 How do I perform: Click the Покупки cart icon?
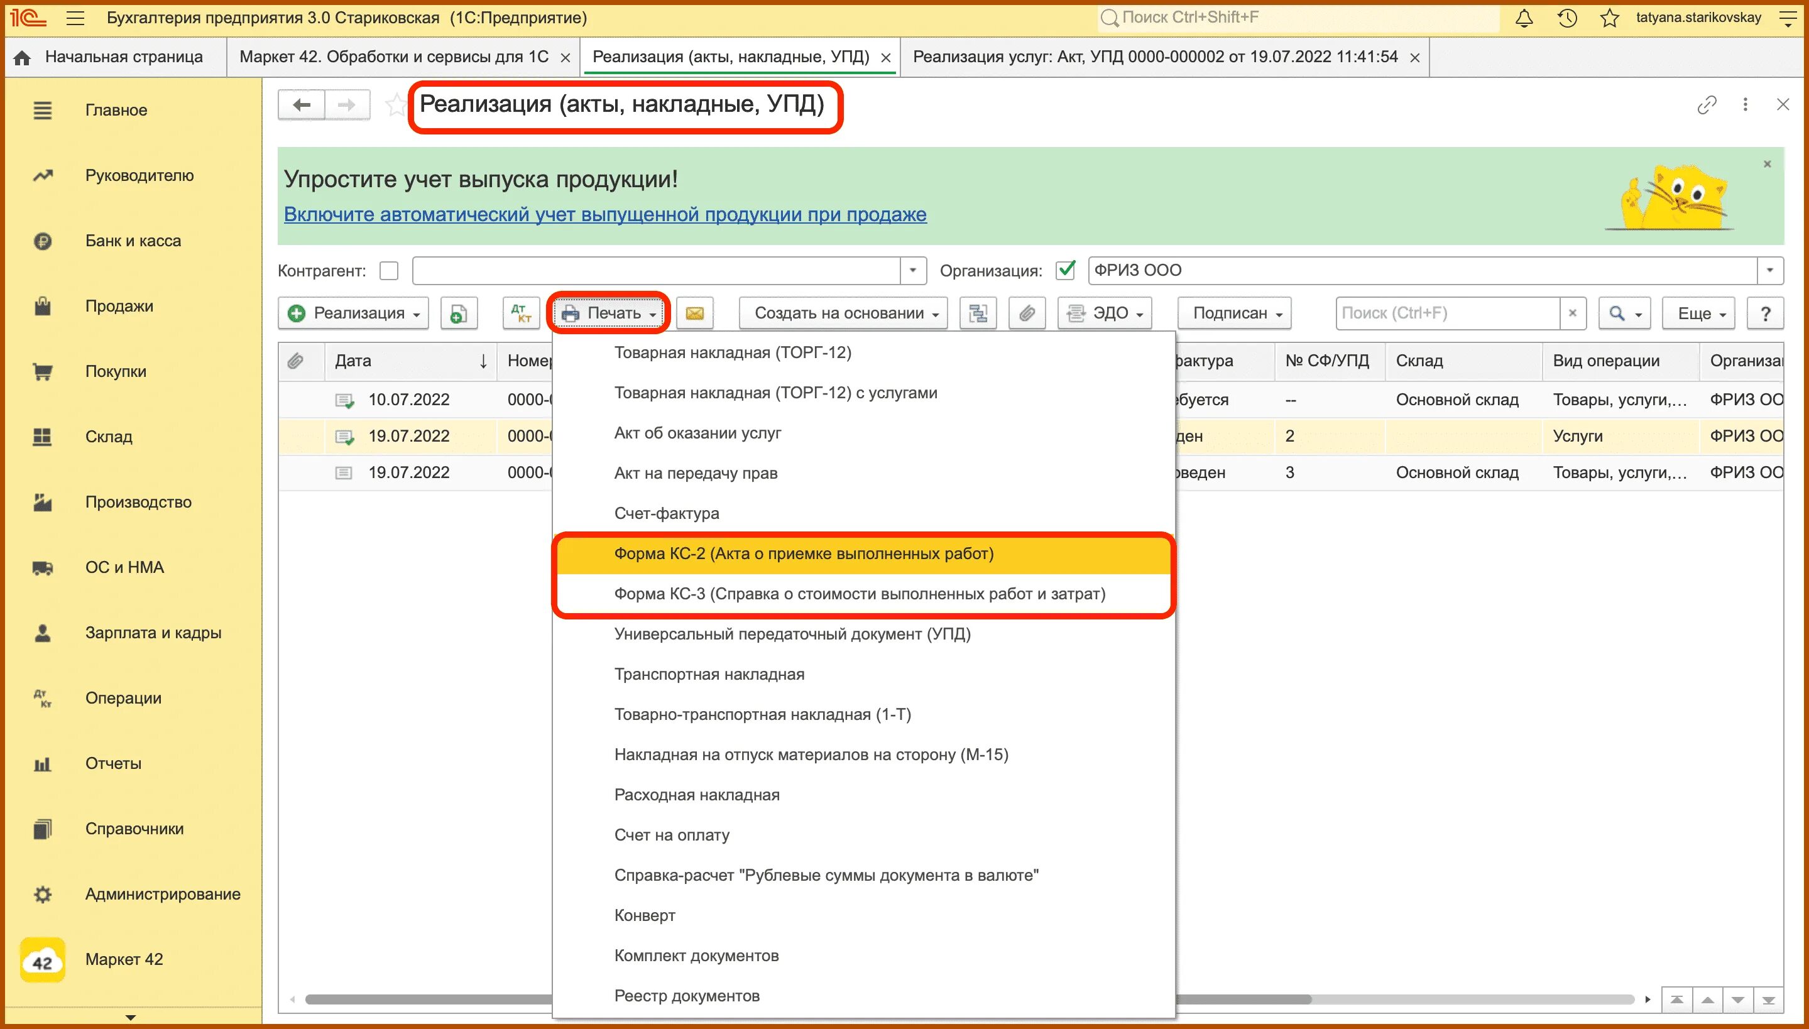tap(43, 372)
